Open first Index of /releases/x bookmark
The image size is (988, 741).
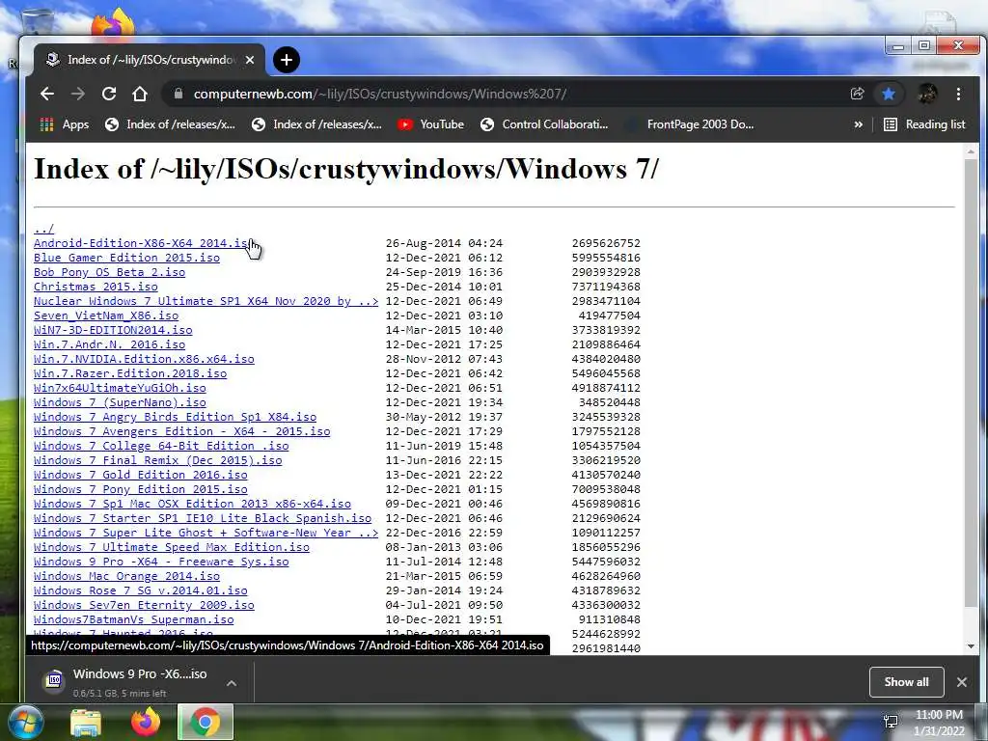tap(170, 124)
